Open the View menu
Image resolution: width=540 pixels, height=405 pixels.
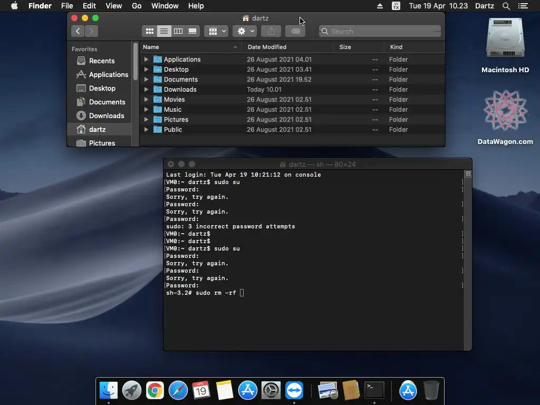[x=114, y=6]
